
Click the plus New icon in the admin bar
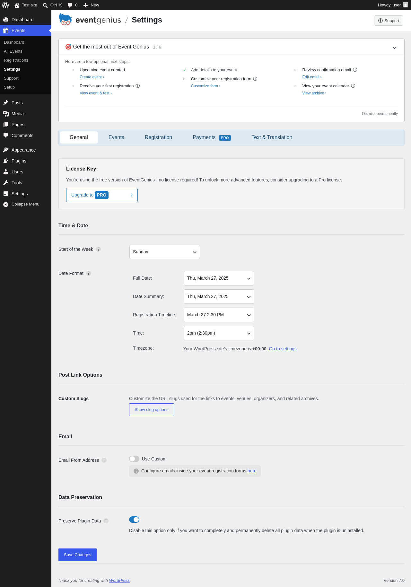click(85, 5)
